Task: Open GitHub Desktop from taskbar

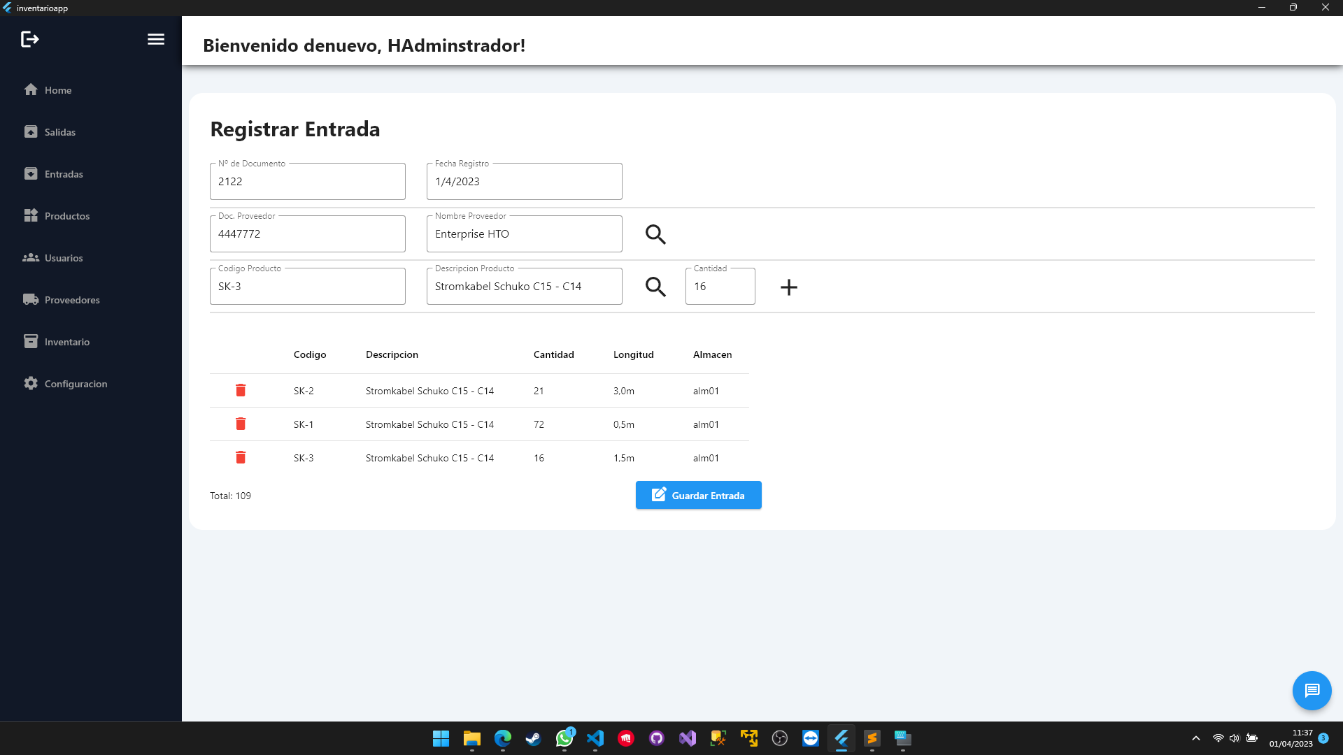Action: pos(657,738)
